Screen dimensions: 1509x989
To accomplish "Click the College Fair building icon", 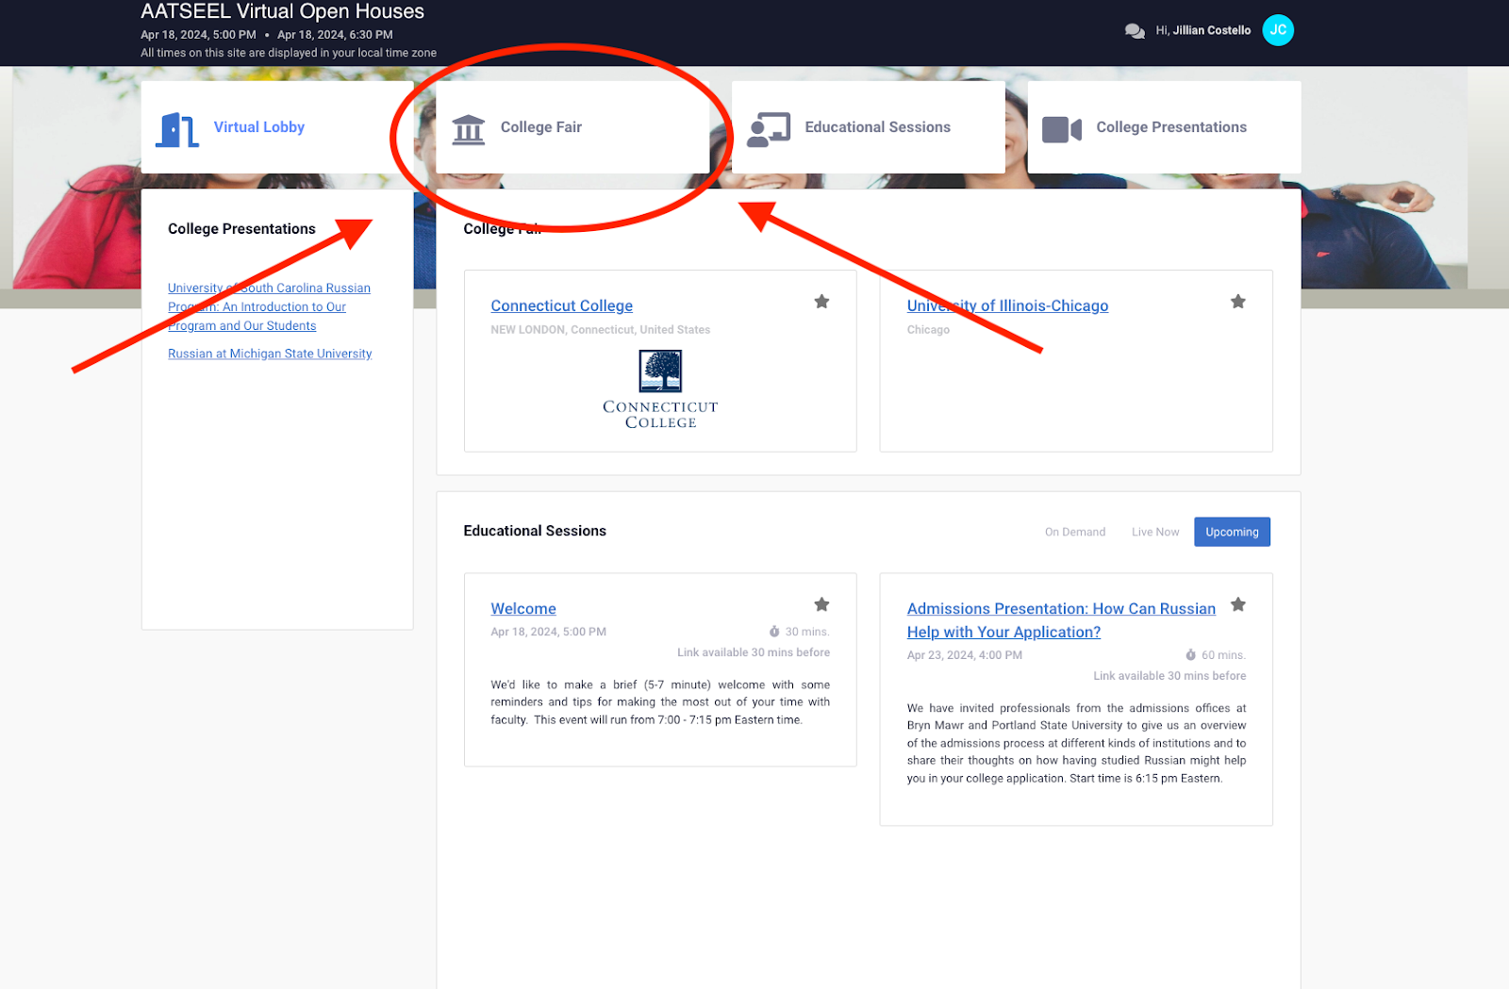I will coord(469,129).
